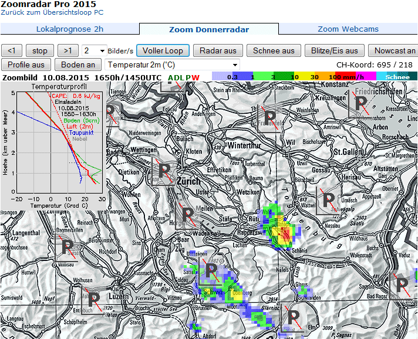Click the Schwägalp profile P icon
The width and height of the screenshot is (418, 339).
point(329,199)
